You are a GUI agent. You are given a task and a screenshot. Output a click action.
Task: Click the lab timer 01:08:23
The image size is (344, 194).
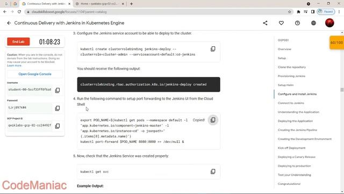coord(49,42)
